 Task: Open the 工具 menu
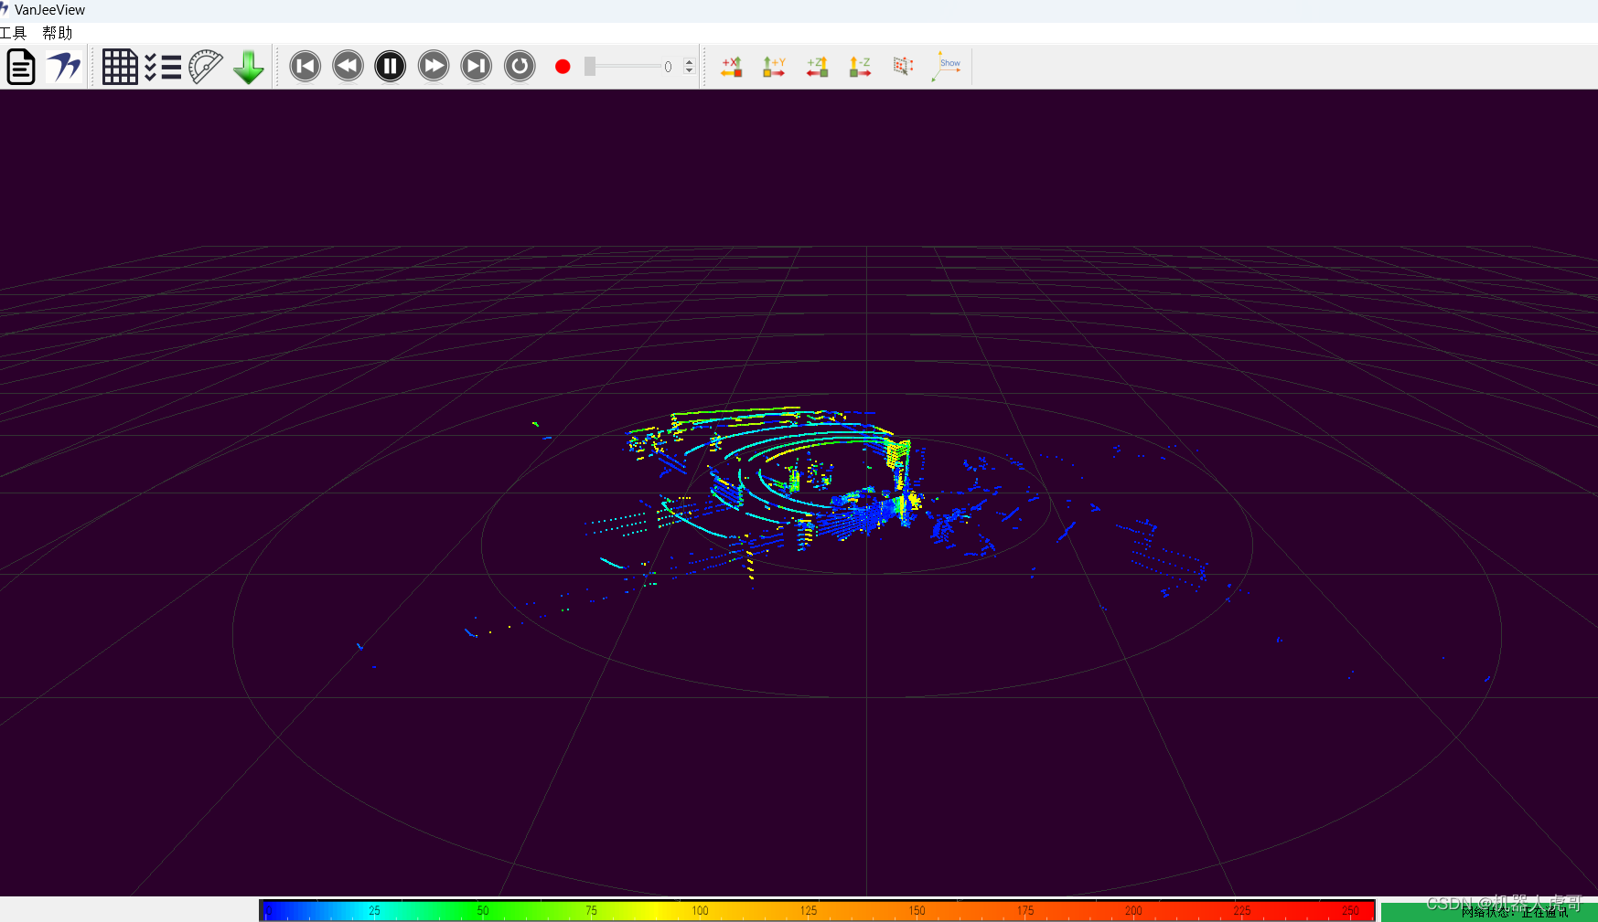point(13,33)
